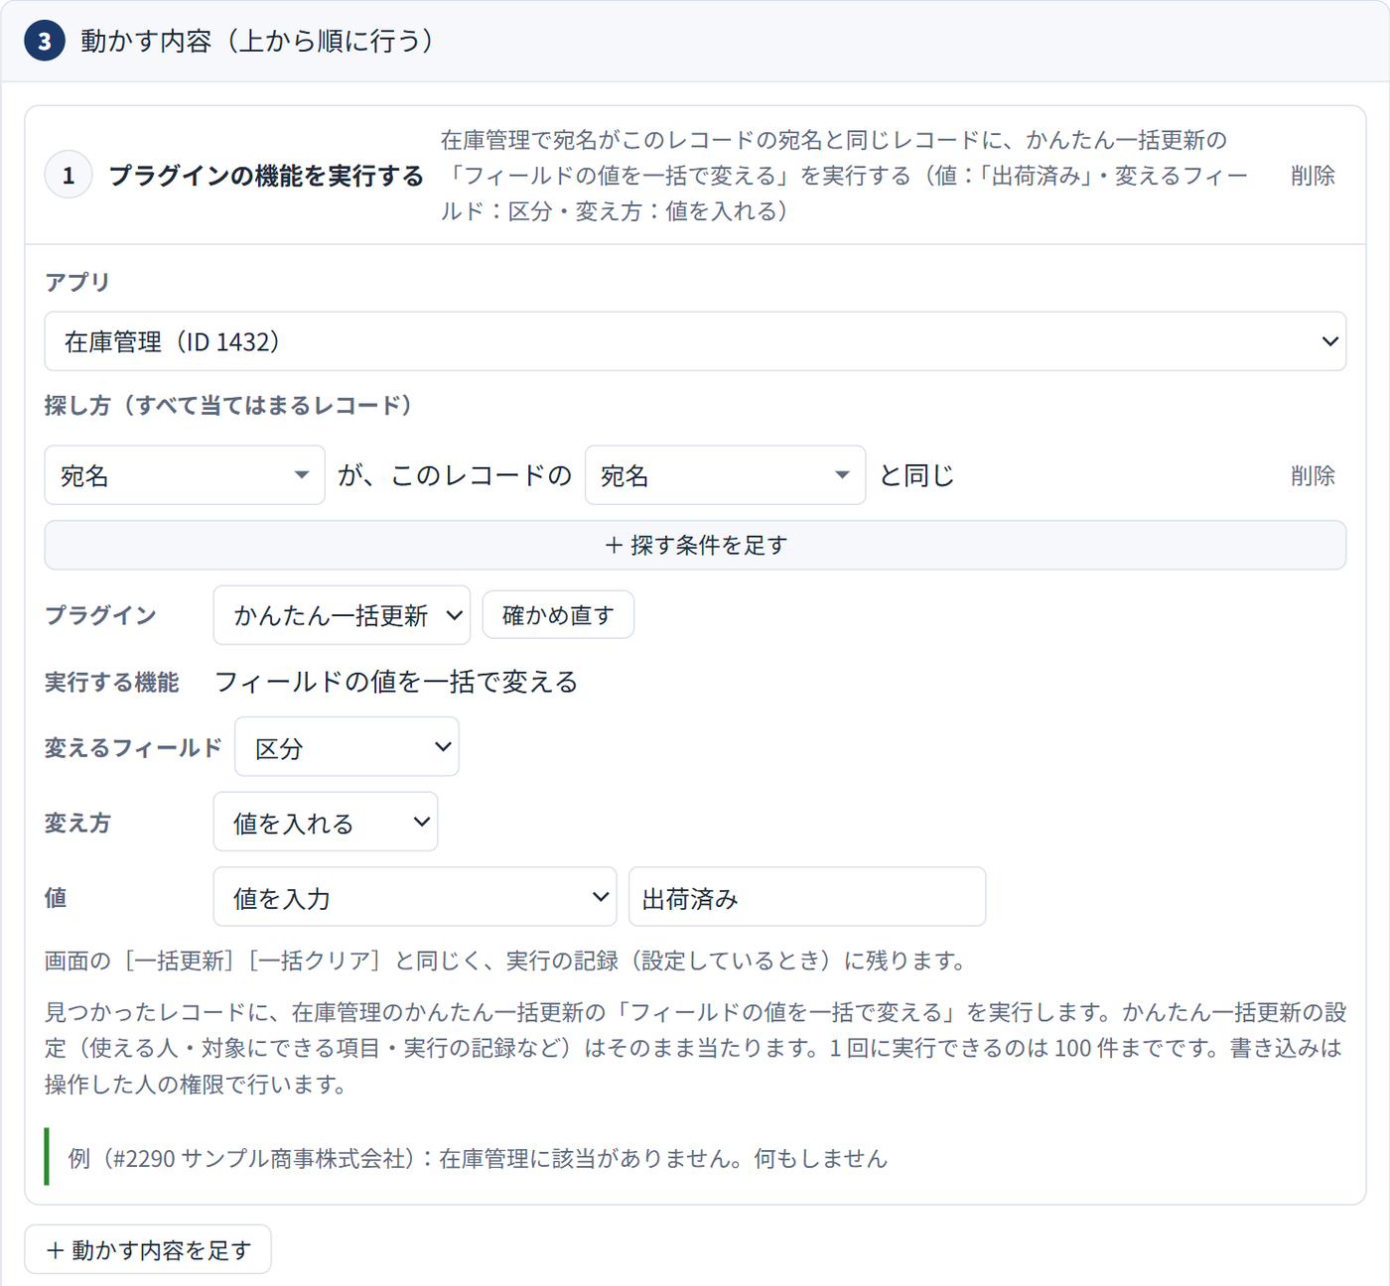
Task: Click the action summary starting with 在庫管理で宛名が
Action: point(844,176)
